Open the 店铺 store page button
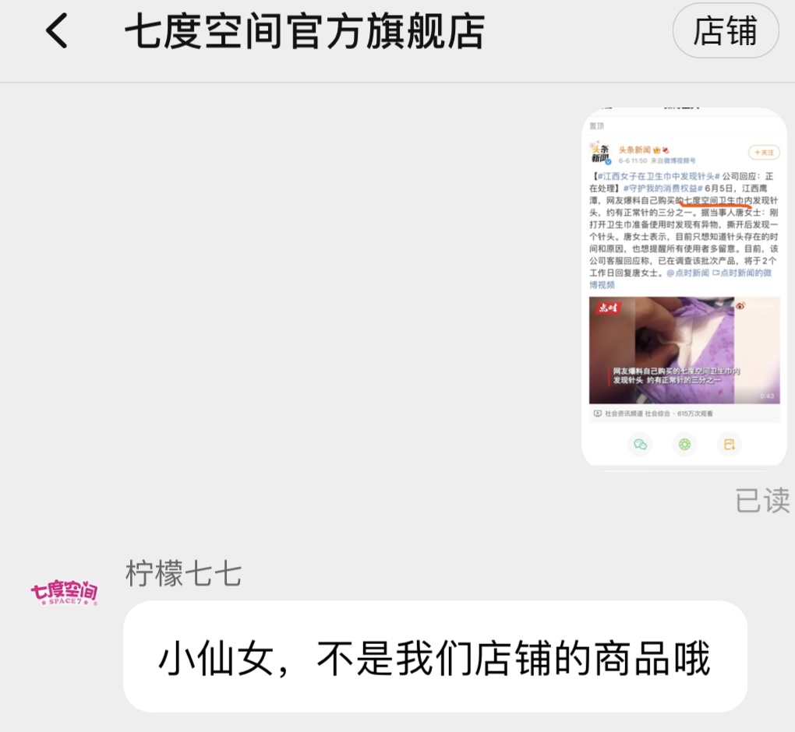The image size is (795, 732). [726, 31]
